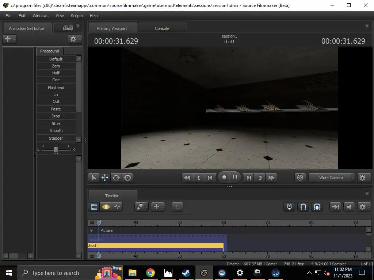Click the Type here to search box
Viewport: 374px width, 280px height.
(70, 273)
